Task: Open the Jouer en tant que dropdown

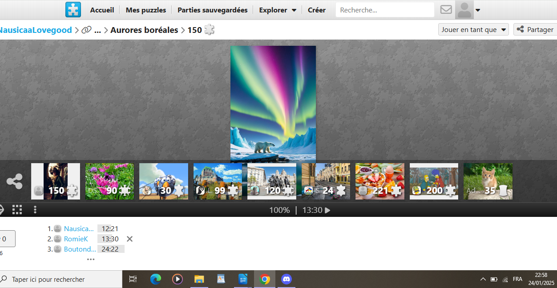Action: tap(473, 30)
